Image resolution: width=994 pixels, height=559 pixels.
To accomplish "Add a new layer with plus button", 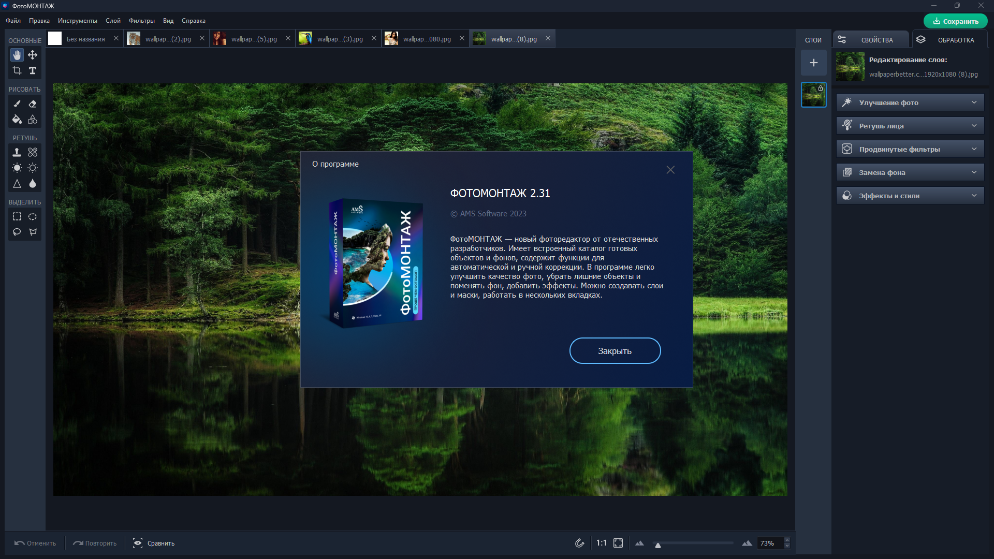I will 814,63.
